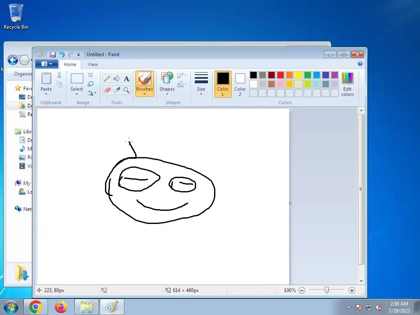Screen dimensions: 420x315
Task: Open the Size line thickness dropdown
Action: (201, 84)
